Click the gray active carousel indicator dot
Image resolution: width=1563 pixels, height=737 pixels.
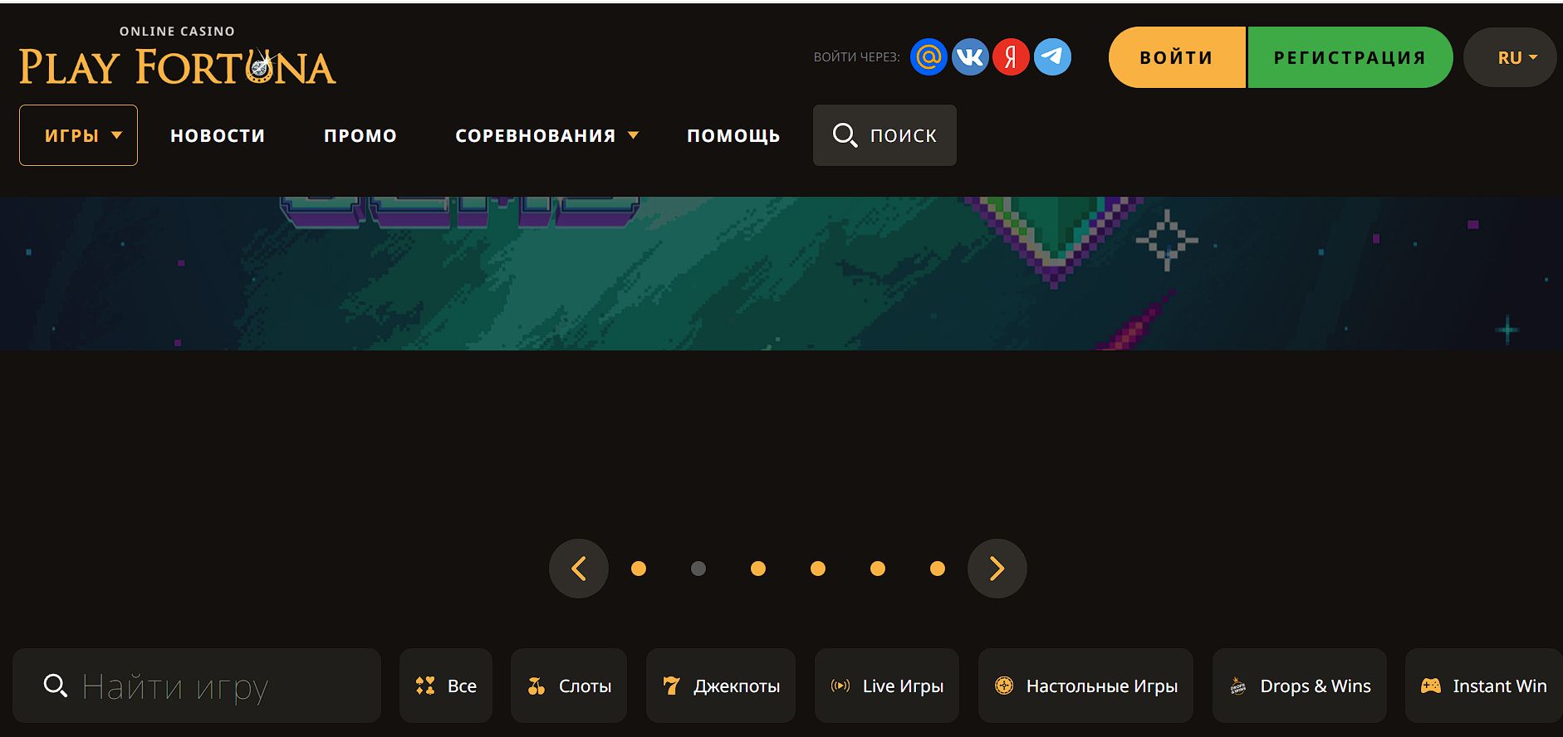pyautogui.click(x=698, y=569)
